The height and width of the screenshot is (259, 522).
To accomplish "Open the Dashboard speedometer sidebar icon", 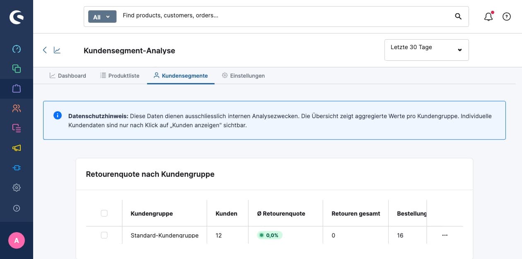I will coord(17,49).
